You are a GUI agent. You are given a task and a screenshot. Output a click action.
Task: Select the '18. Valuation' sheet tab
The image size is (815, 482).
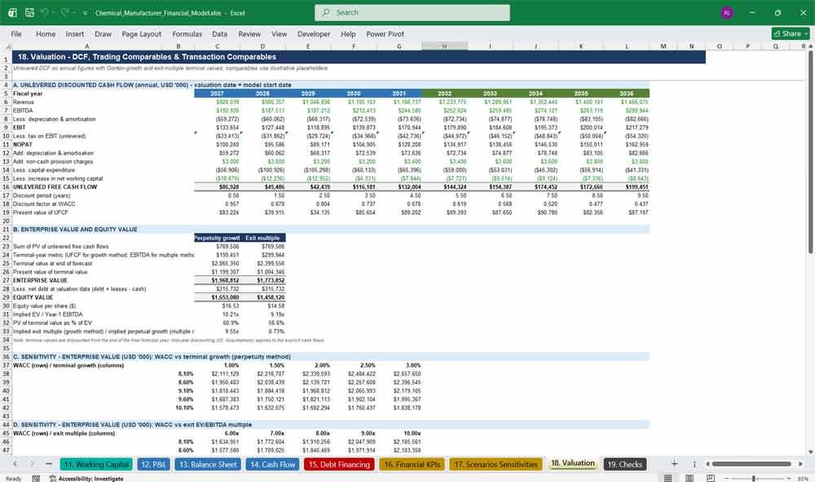coord(572,463)
